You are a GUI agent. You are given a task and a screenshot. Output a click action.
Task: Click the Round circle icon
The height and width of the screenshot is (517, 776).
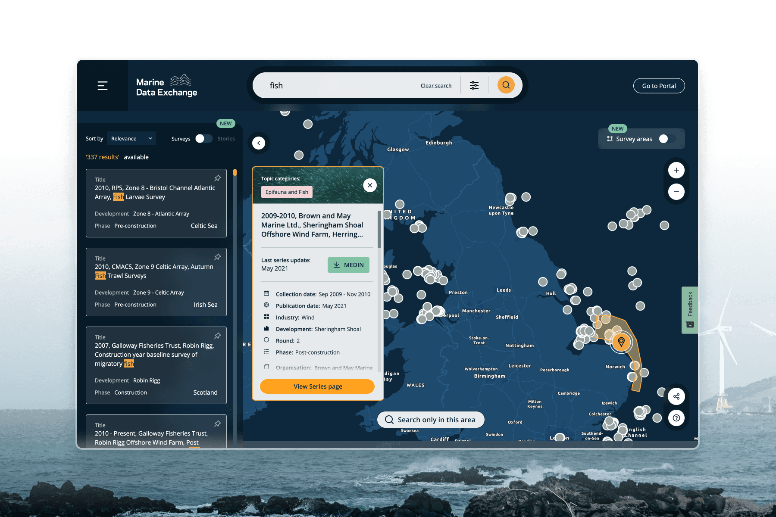pyautogui.click(x=266, y=340)
